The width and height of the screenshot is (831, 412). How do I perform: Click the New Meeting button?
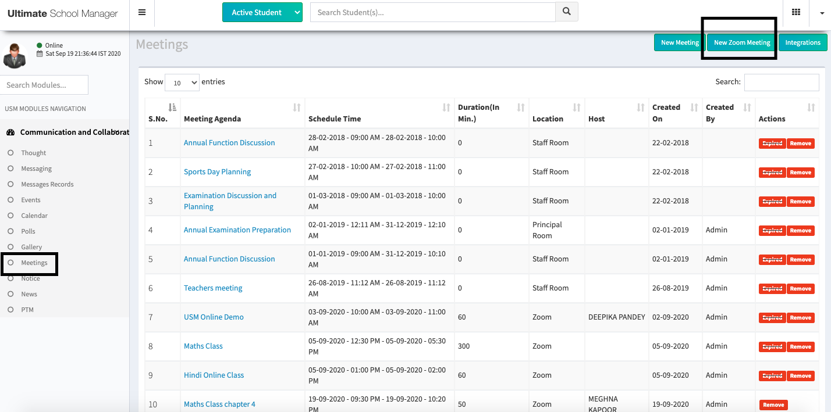click(680, 42)
